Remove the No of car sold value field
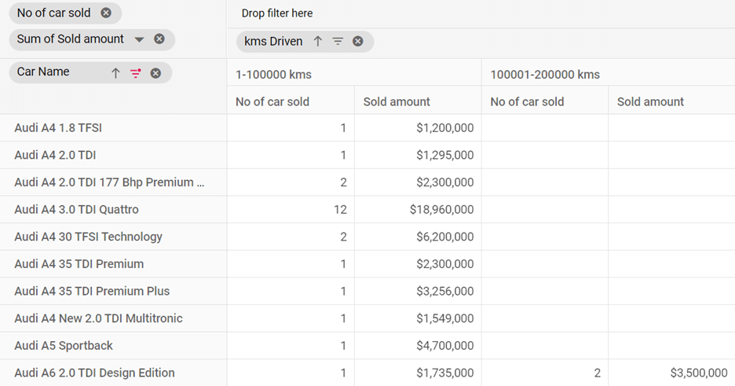The width and height of the screenshot is (735, 386). click(107, 13)
